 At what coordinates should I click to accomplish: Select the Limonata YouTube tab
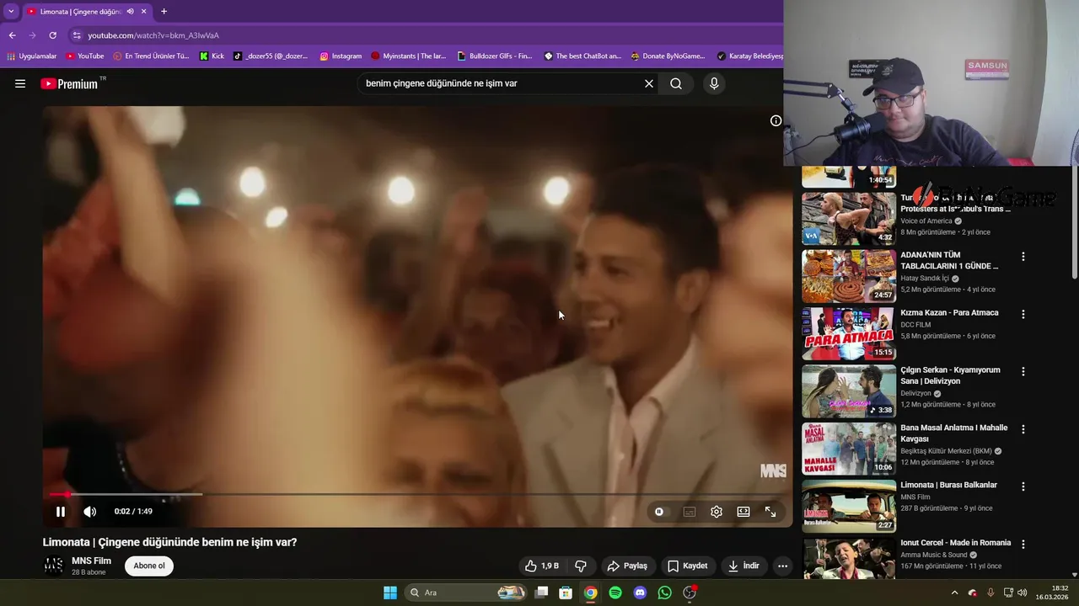coord(80,12)
